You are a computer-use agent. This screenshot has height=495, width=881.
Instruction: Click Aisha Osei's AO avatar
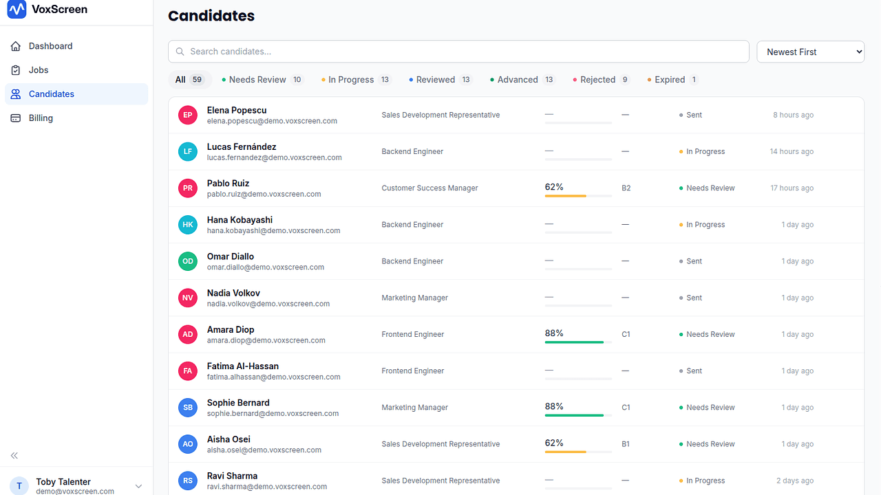pyautogui.click(x=188, y=444)
